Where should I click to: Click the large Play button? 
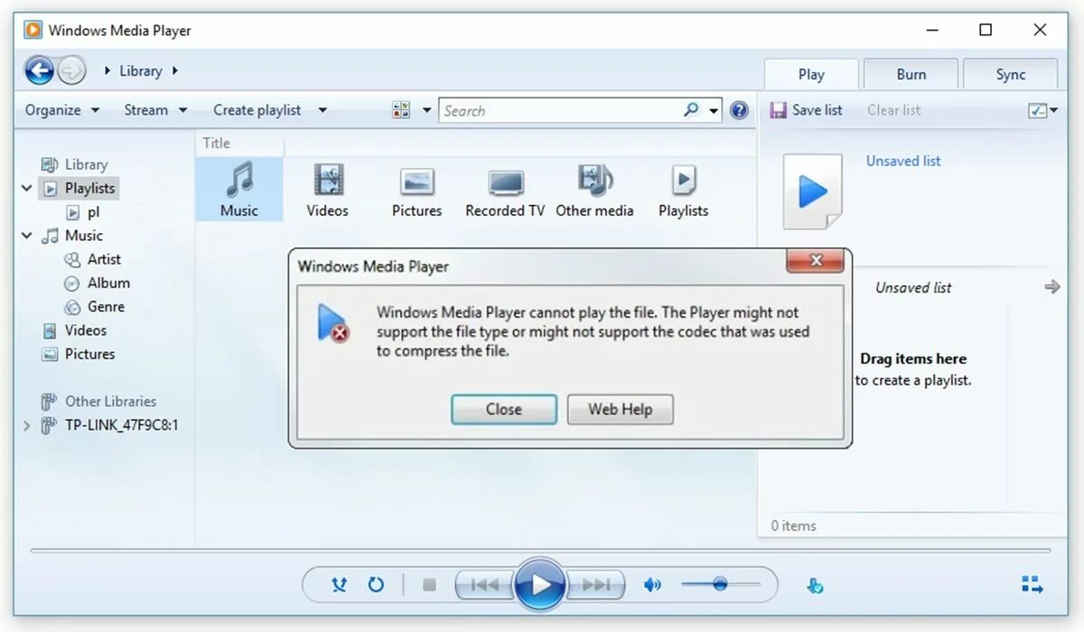[x=540, y=585]
